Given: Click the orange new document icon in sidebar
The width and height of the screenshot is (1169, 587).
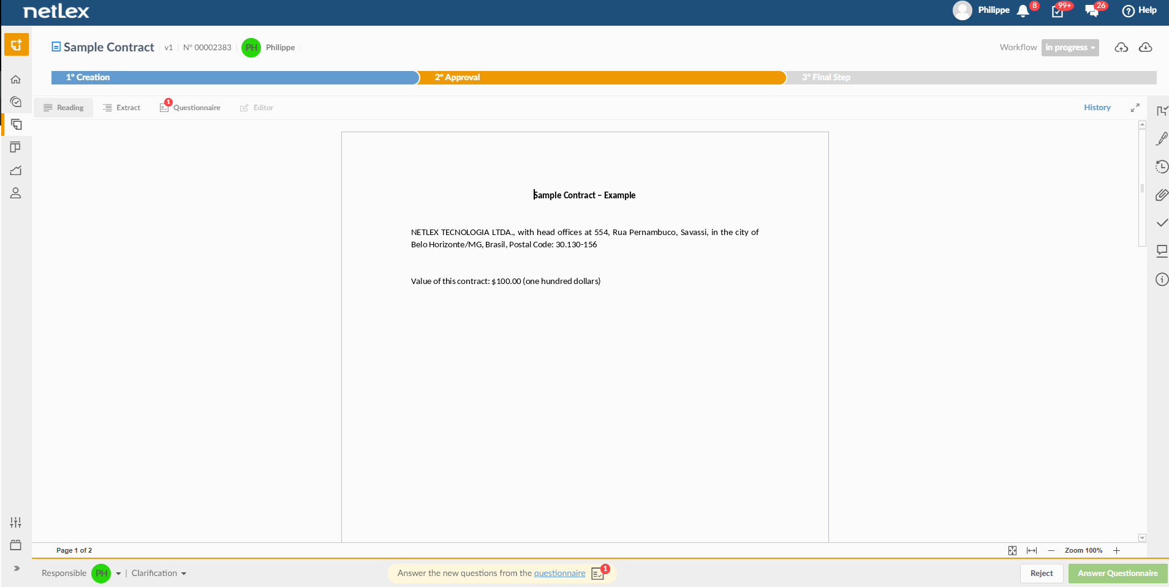Looking at the screenshot, I should 17,45.
